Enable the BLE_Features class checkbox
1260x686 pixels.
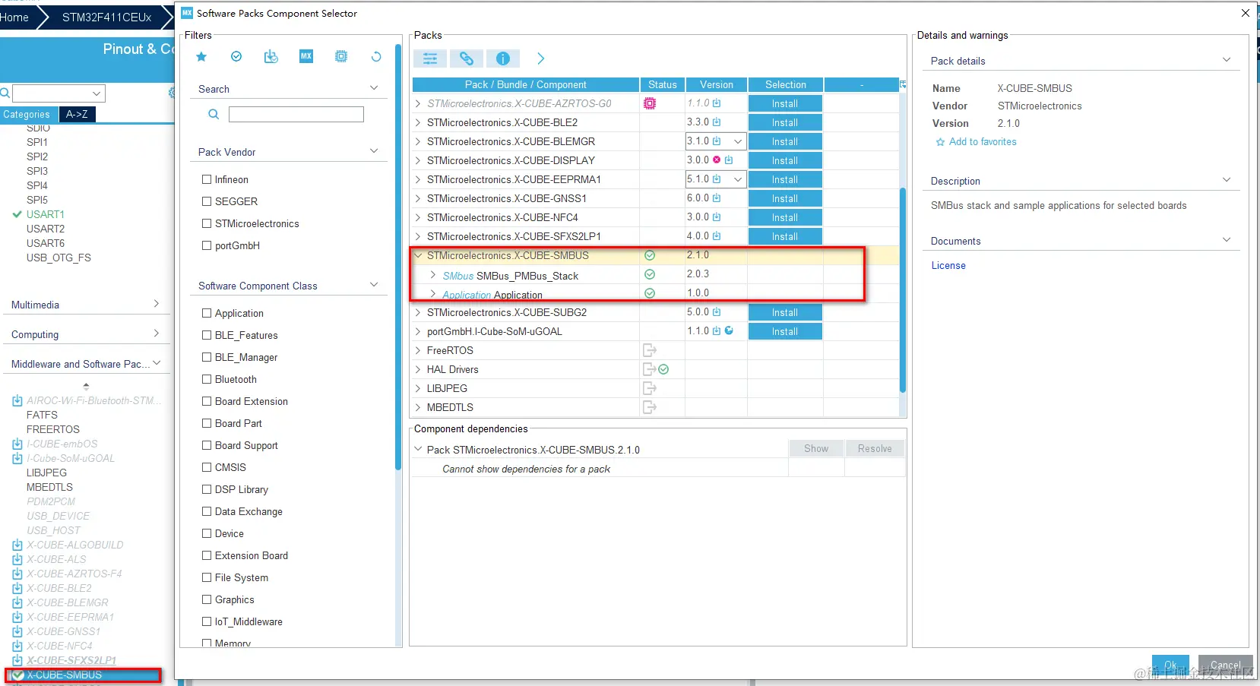207,335
